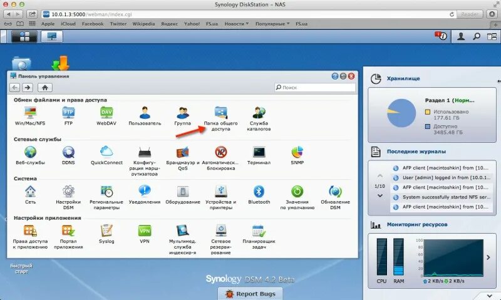Open Значения по умолчанию restore defaults
The image size is (501, 300).
(x=297, y=197)
